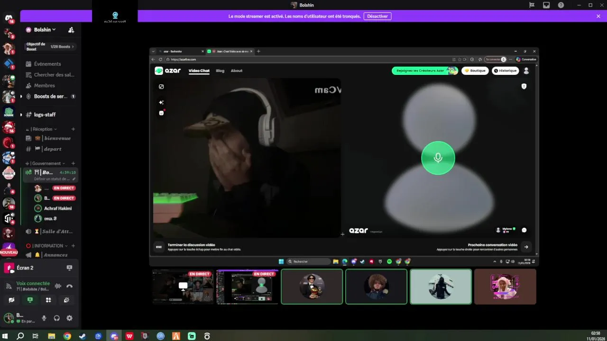Toggle the camera in voice panel

[11, 300]
